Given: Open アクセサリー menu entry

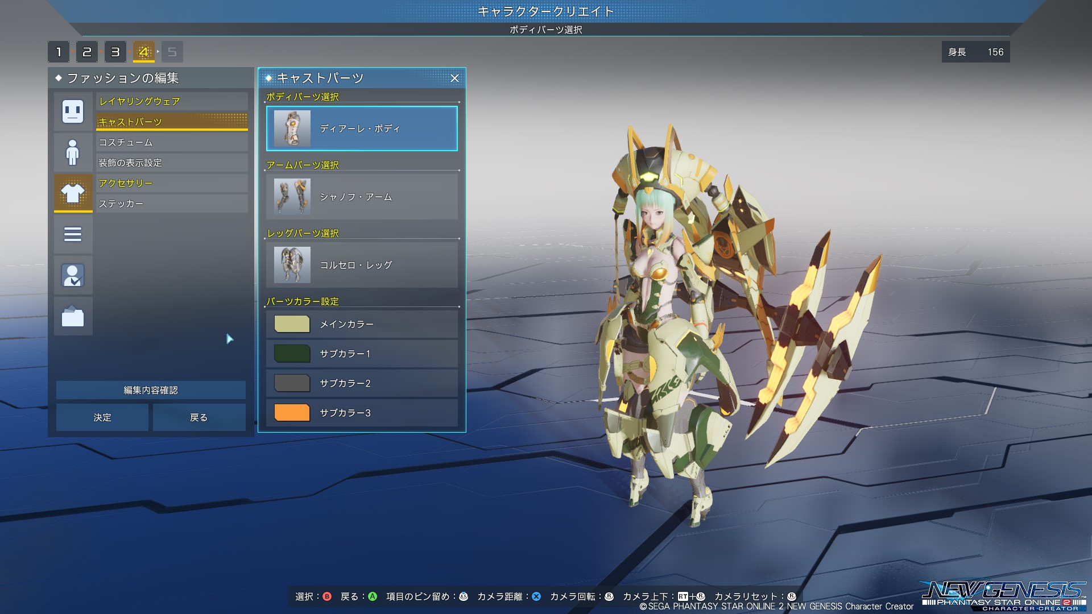Looking at the screenshot, I should 172,183.
